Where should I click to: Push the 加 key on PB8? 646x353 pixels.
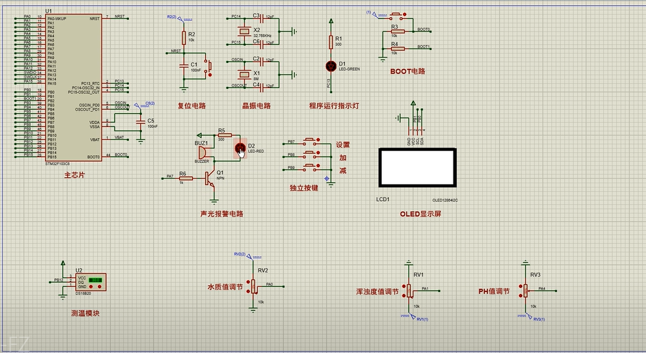point(311,154)
